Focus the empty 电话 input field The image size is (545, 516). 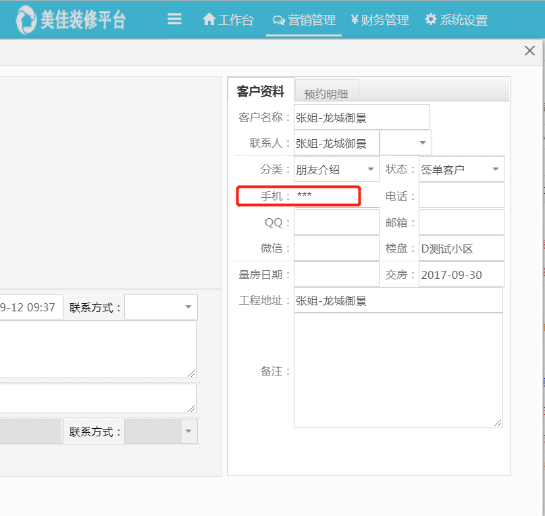point(461,195)
